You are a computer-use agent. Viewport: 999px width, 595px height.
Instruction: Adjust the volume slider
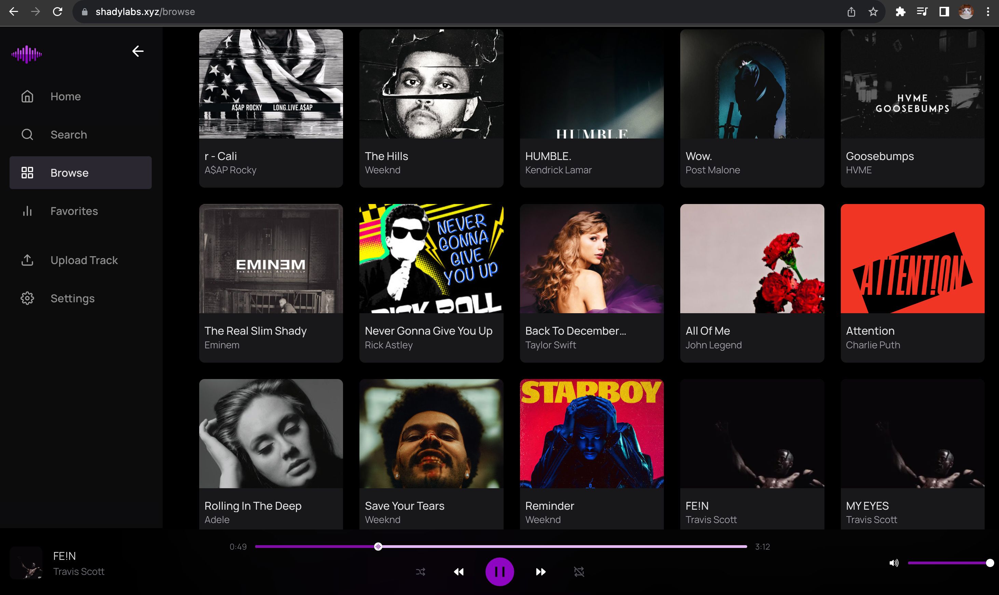tap(950, 563)
